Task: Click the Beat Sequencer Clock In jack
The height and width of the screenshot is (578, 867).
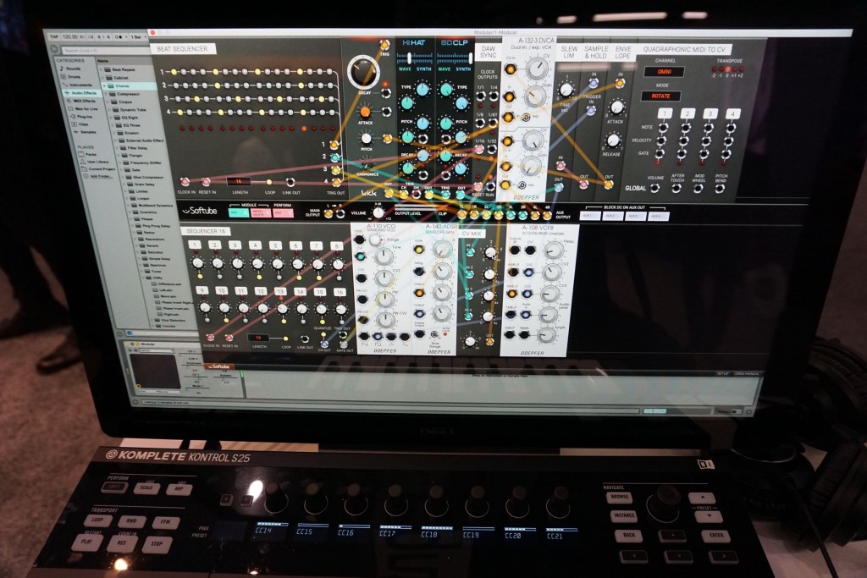Action: click(x=185, y=181)
